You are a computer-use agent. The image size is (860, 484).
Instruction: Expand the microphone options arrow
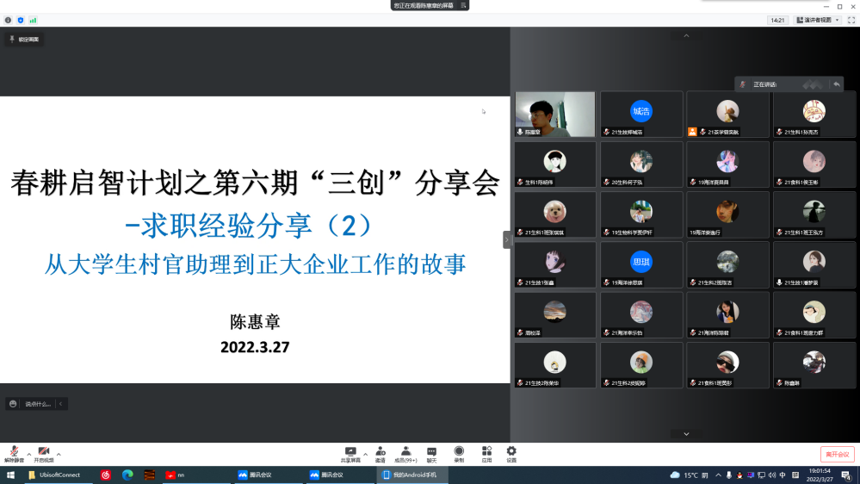[28, 454]
